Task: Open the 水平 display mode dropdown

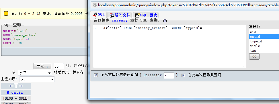Action: (35, 73)
